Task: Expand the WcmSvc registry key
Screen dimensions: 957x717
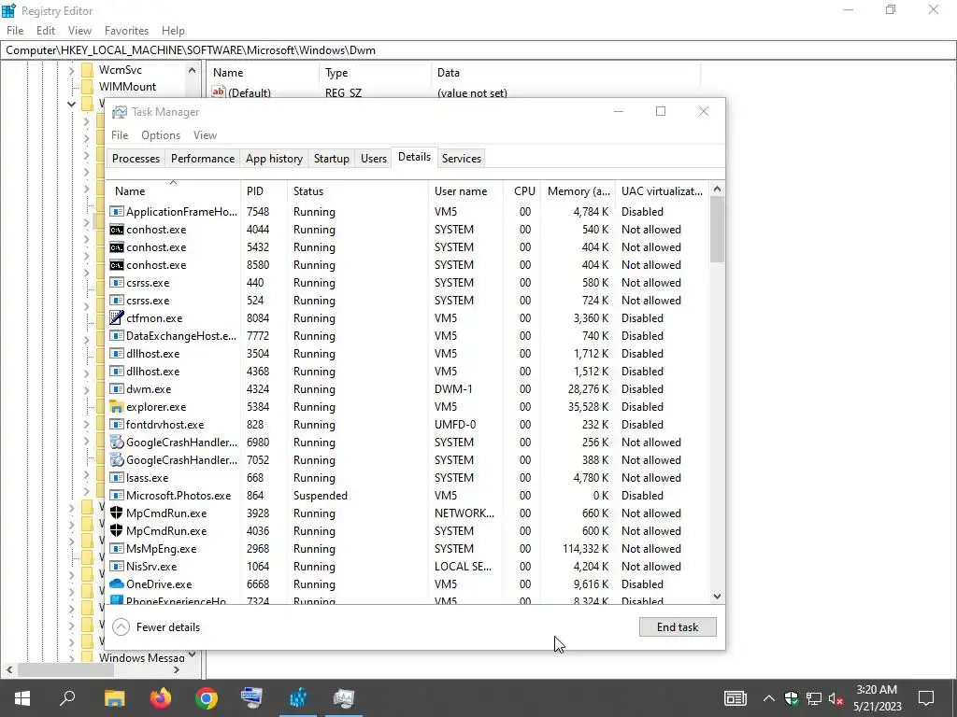Action: tap(71, 70)
